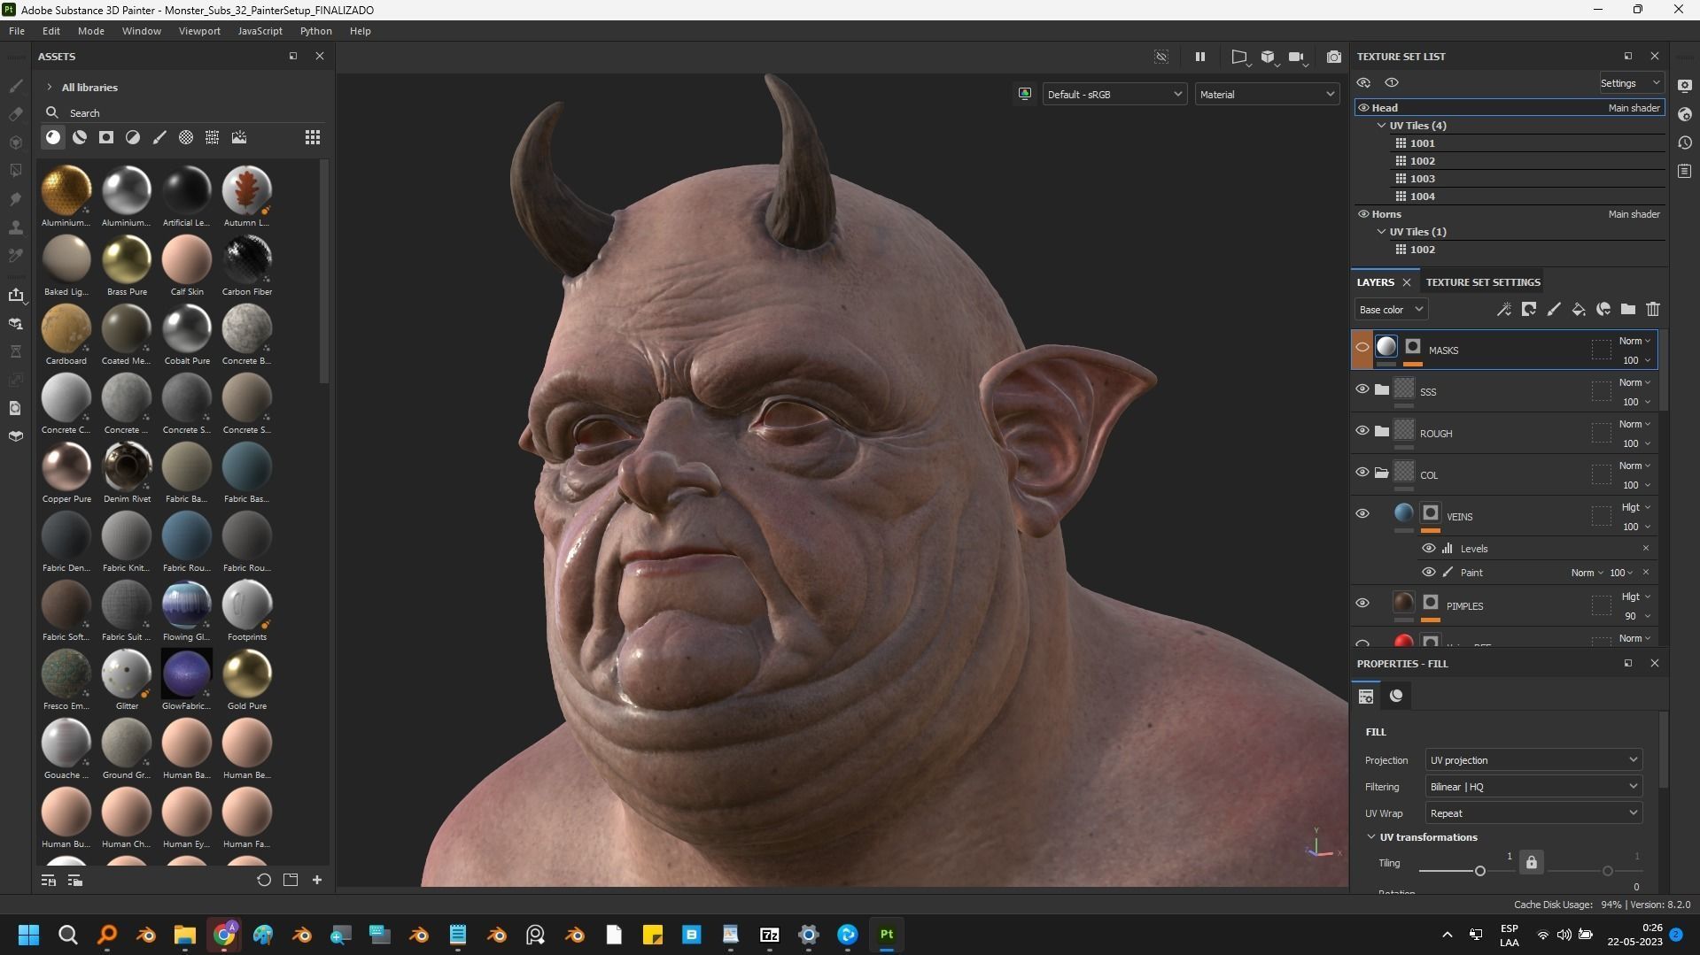The width and height of the screenshot is (1700, 955).
Task: Hide the PIMPLES layer
Action: click(x=1362, y=604)
